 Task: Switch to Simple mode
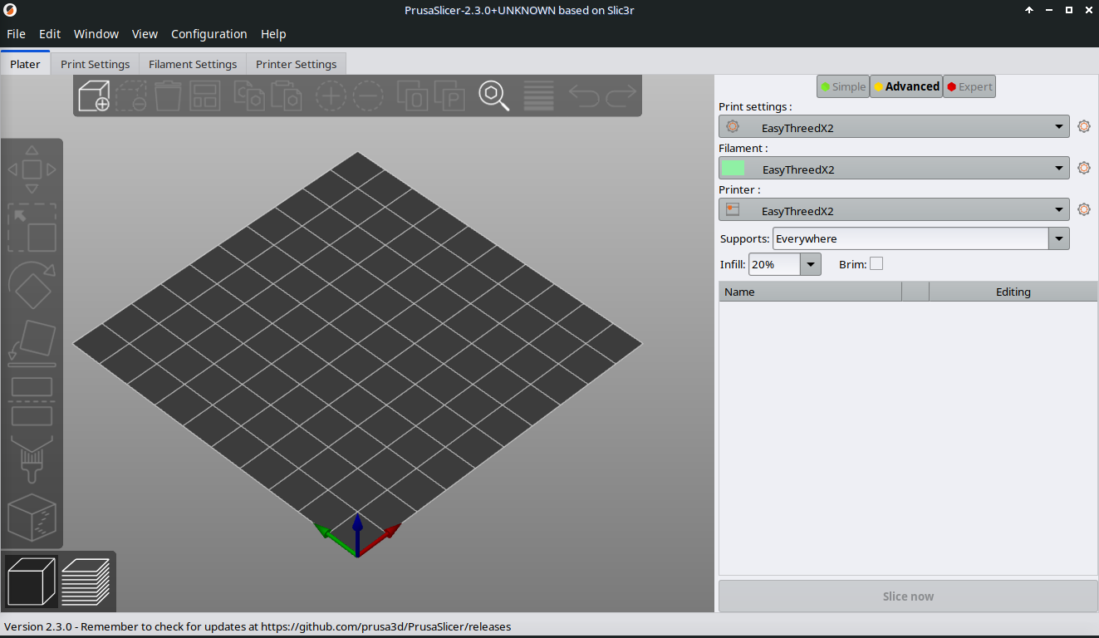point(842,86)
